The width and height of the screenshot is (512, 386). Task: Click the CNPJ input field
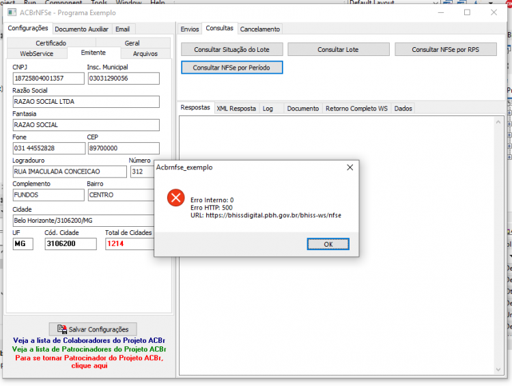(48, 79)
